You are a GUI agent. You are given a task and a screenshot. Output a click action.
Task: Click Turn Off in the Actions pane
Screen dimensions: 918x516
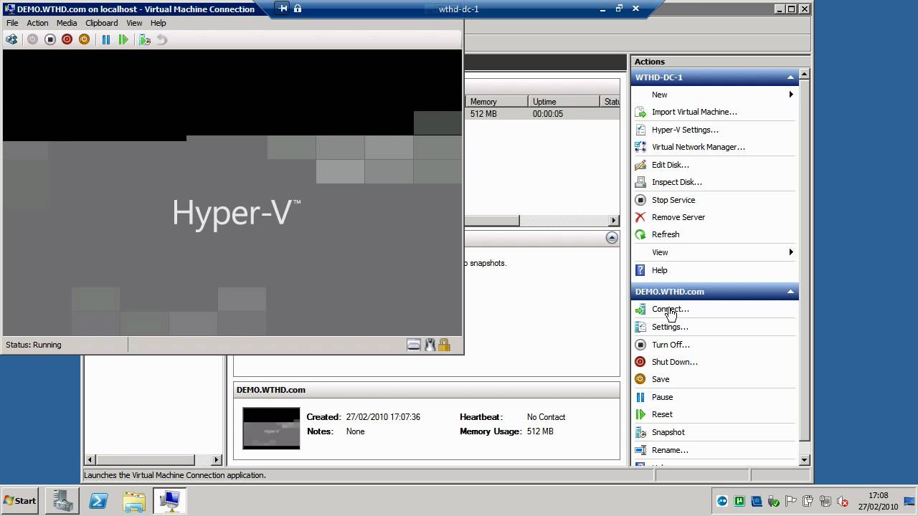[x=671, y=345]
